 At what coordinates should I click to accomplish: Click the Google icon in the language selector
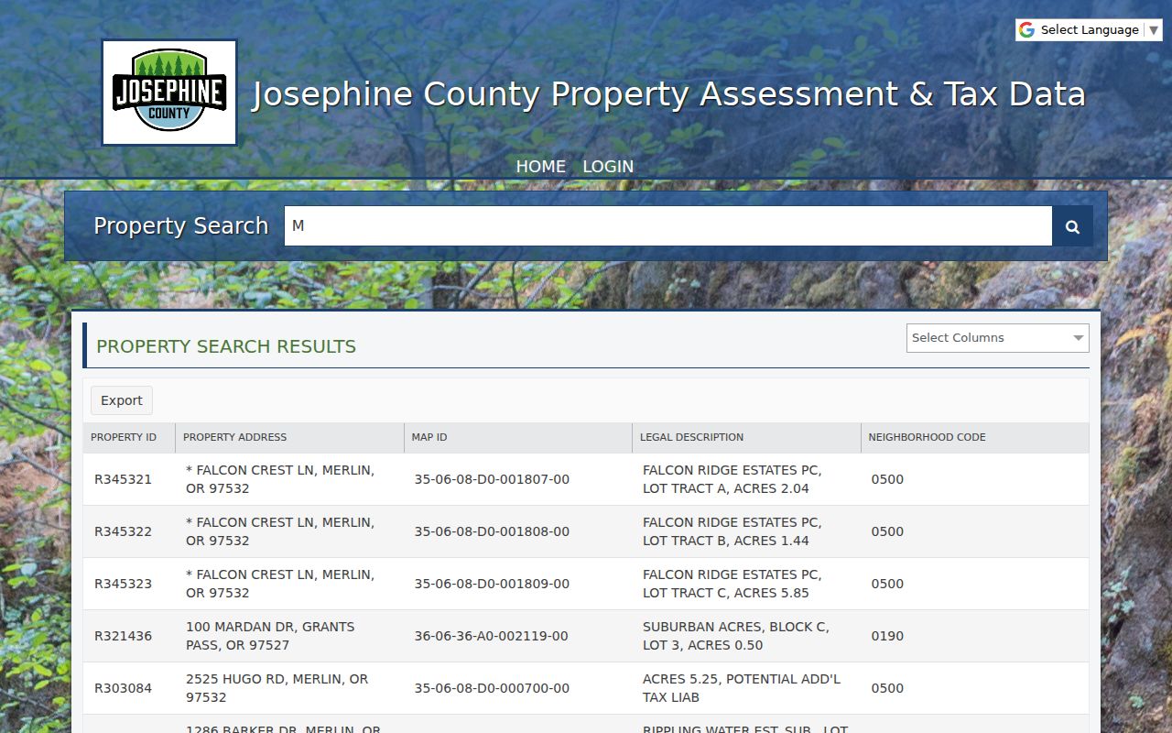1026,29
